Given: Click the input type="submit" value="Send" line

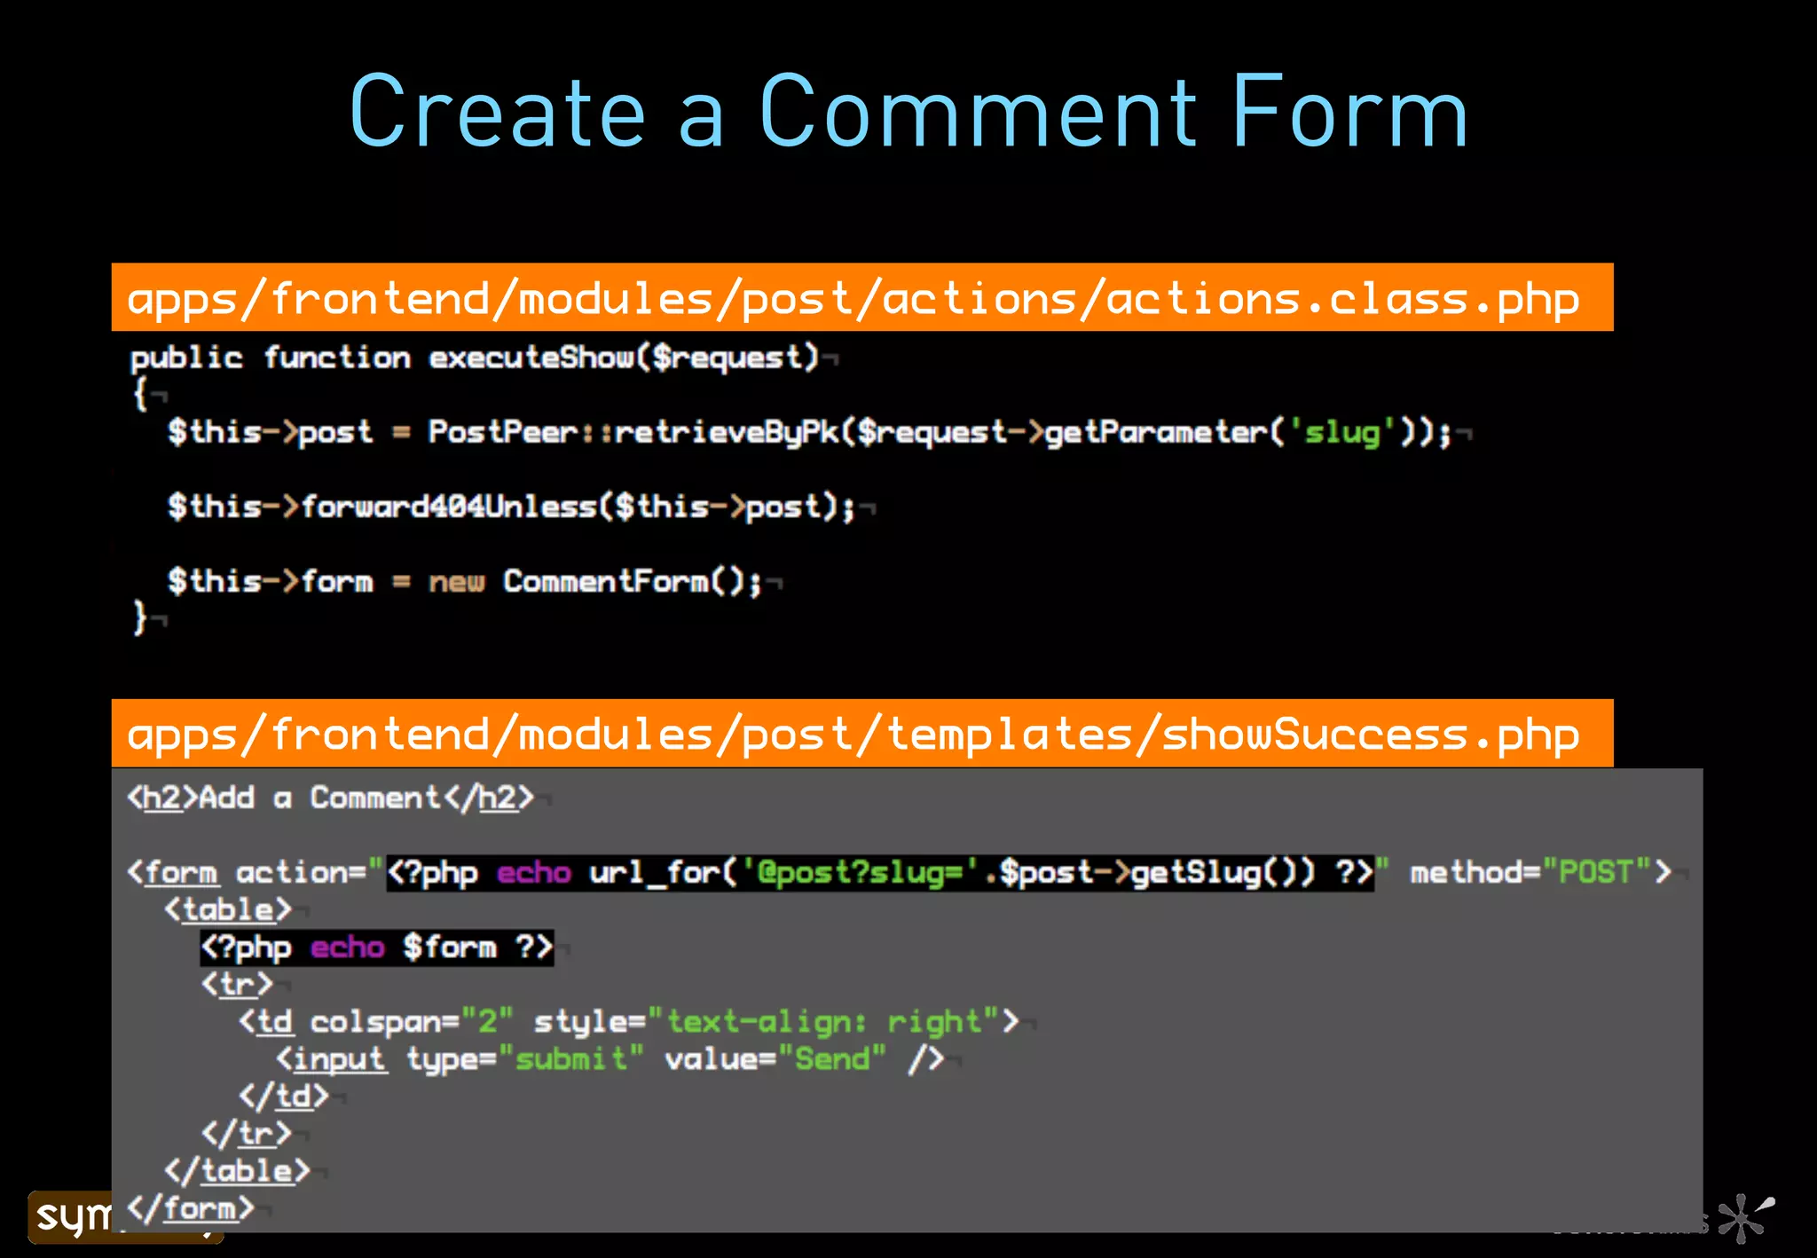Looking at the screenshot, I should 610,1058.
